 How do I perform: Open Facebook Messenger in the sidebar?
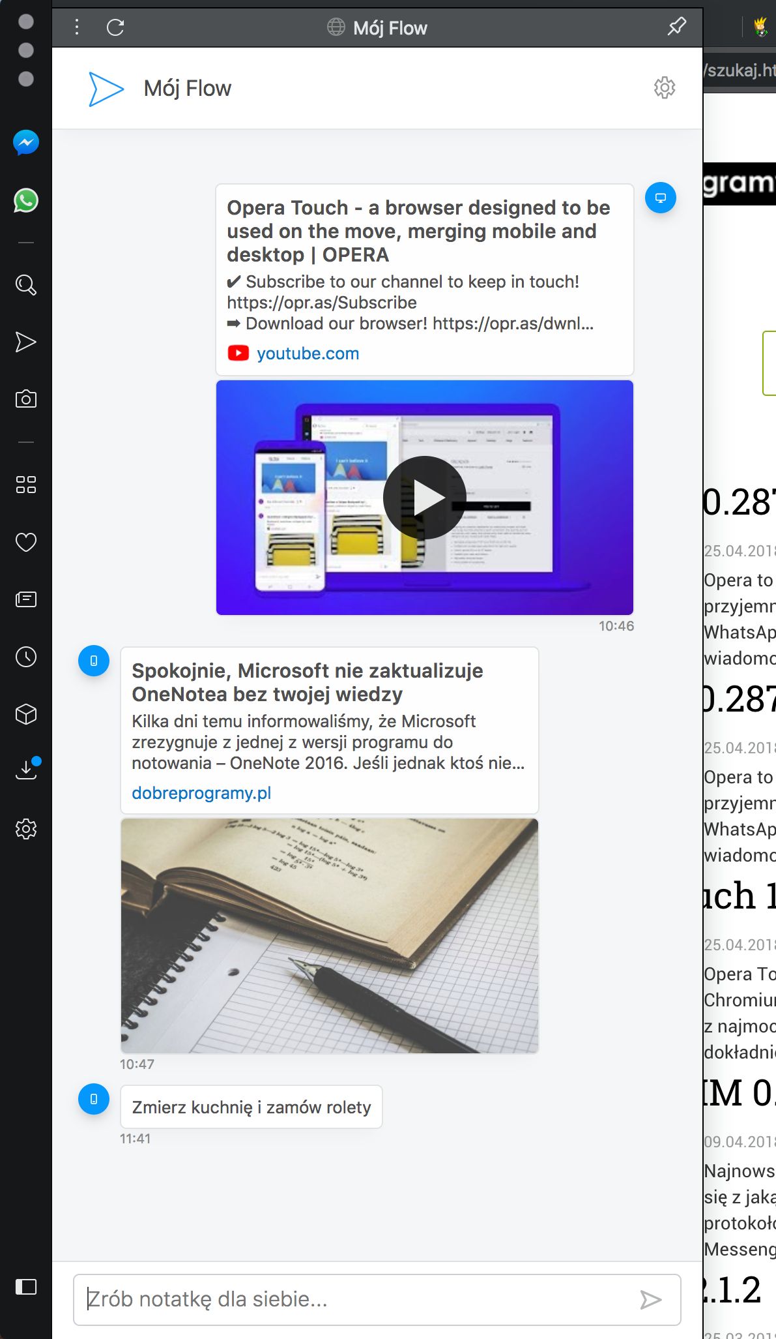pos(26,142)
